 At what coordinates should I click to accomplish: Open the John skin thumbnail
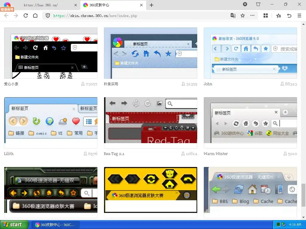click(x=250, y=53)
